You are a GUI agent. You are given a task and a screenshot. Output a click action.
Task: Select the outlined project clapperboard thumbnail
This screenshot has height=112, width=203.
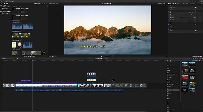pos(16,18)
